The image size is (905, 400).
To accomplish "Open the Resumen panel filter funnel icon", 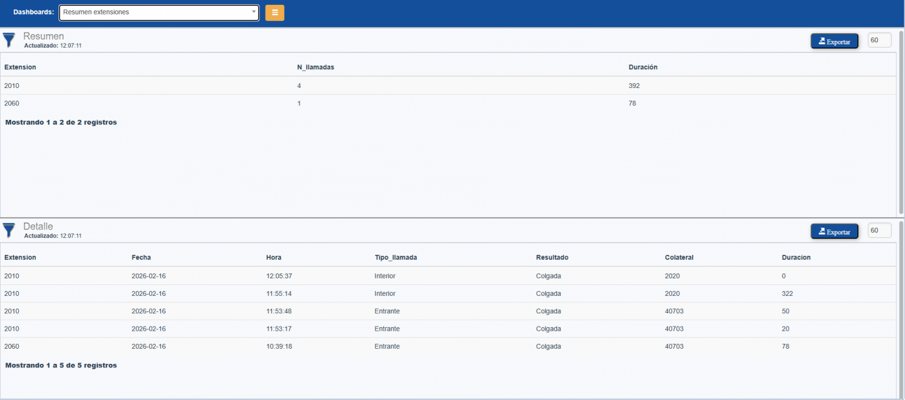I will (x=8, y=40).
